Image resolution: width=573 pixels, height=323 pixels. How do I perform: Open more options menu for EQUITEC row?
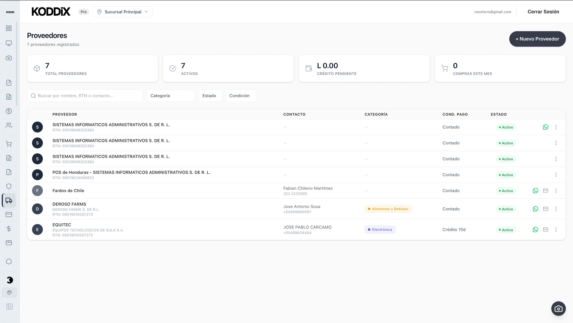coord(556,230)
